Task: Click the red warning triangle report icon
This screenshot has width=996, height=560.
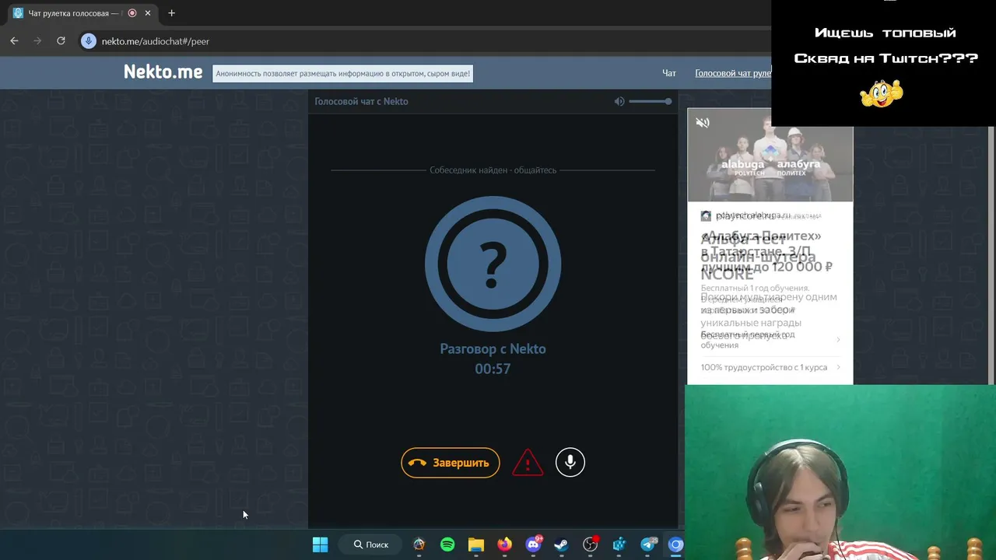Action: [528, 463]
